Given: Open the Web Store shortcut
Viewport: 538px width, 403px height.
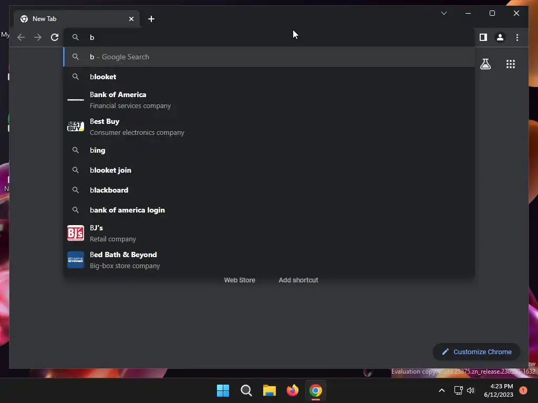Looking at the screenshot, I should click(x=240, y=280).
